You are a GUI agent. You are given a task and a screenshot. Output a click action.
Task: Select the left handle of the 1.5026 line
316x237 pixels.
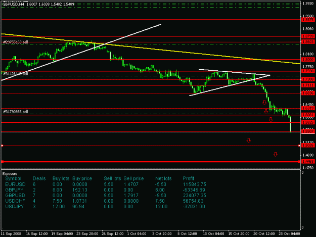(x=2, y=146)
